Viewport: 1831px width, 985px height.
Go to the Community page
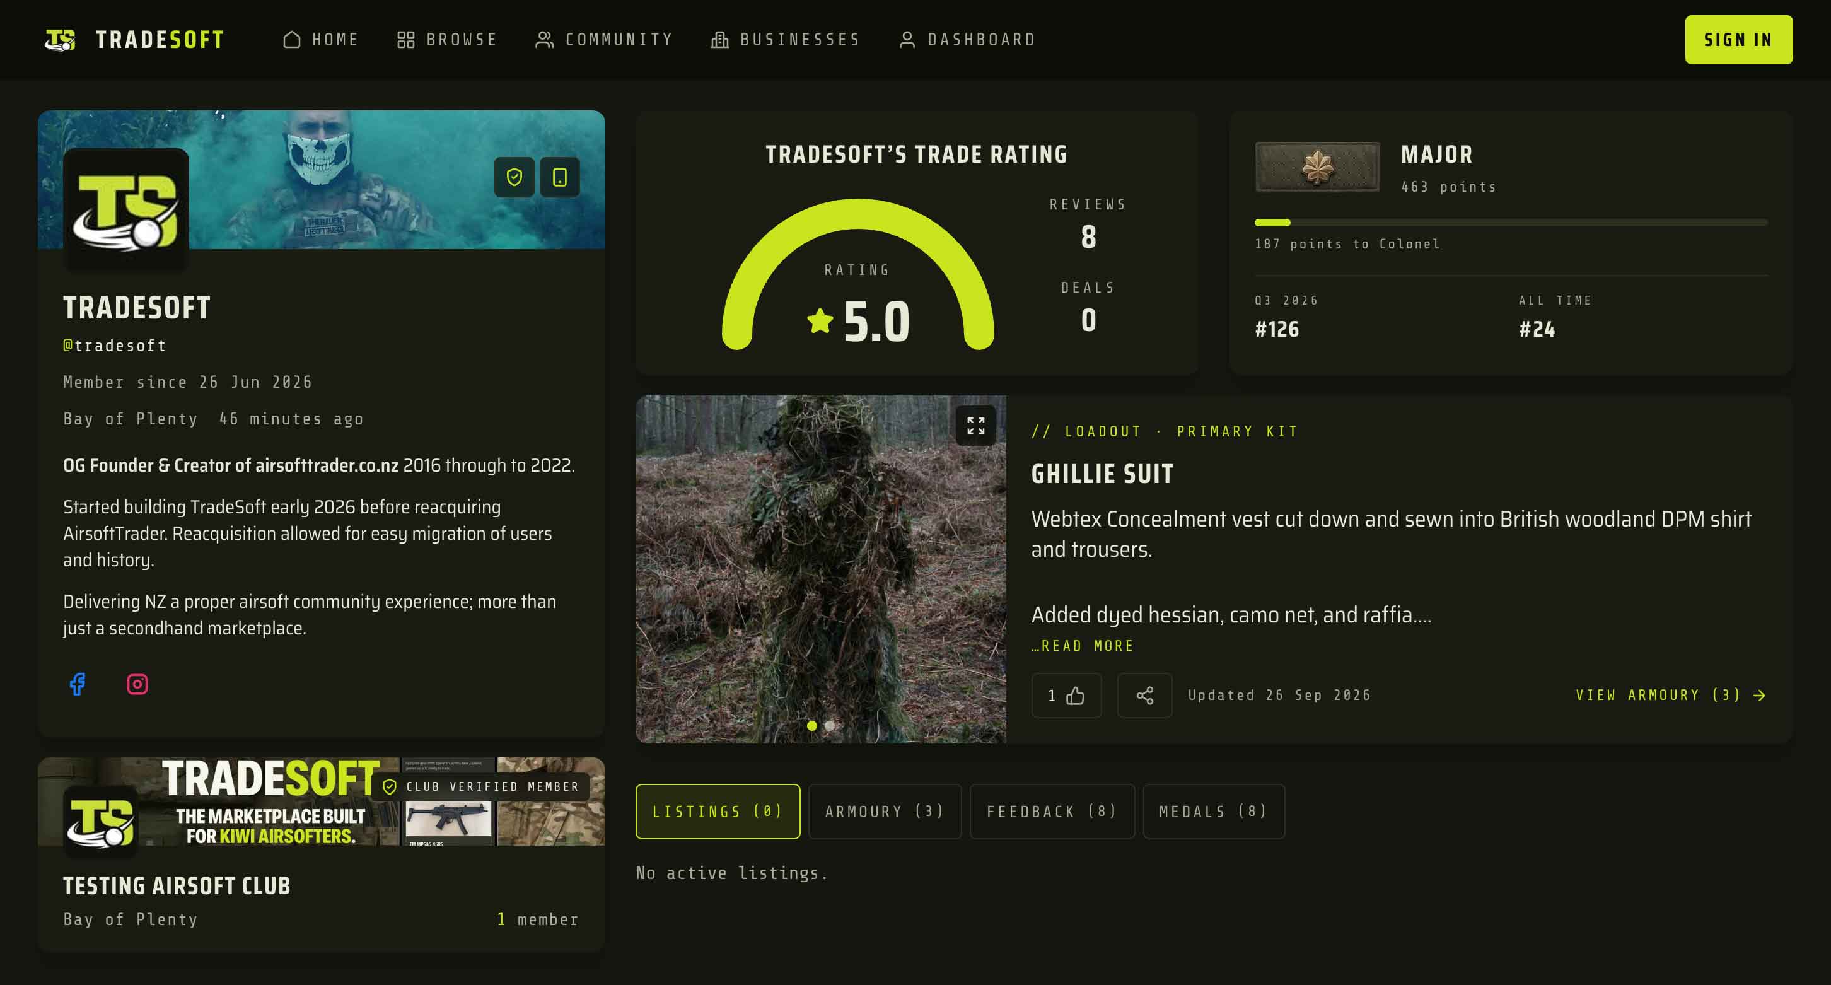(604, 40)
